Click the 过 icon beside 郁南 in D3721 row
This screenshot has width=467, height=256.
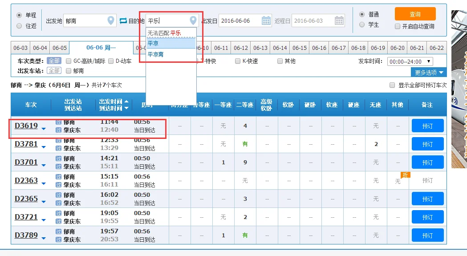tap(59, 213)
